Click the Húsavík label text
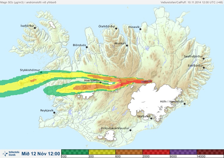224x158 pixels. coord(134,27)
